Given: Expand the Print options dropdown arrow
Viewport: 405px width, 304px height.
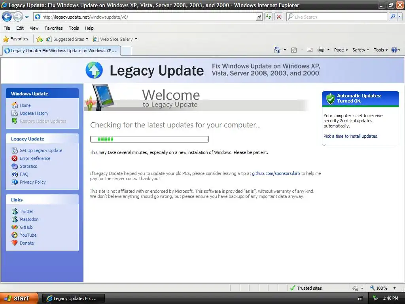Looking at the screenshot, I should (x=328, y=50).
